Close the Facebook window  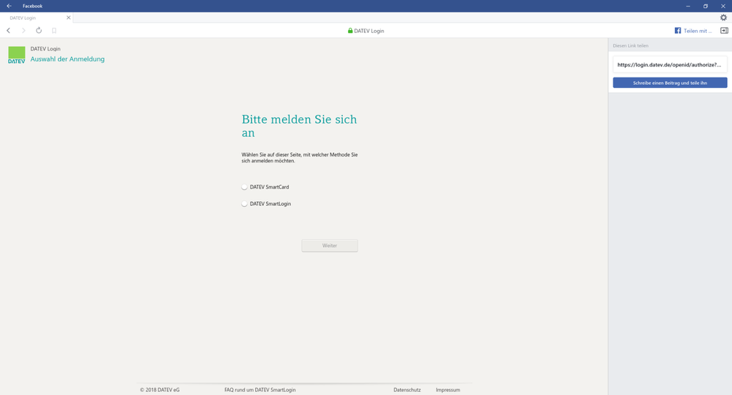click(723, 6)
